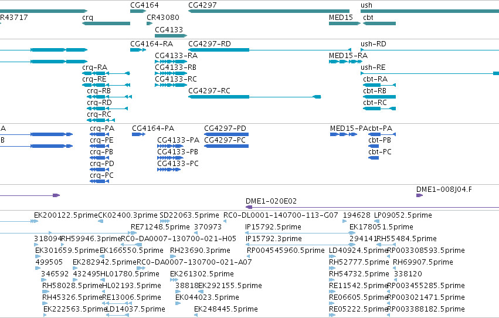Select clone DME1-020E02

(271, 201)
